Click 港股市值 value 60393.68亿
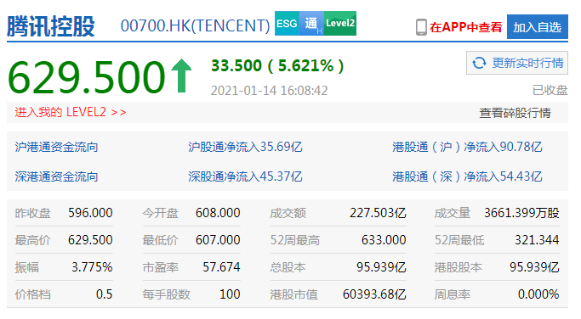Viewport: 581px width, 319px height. (x=374, y=294)
